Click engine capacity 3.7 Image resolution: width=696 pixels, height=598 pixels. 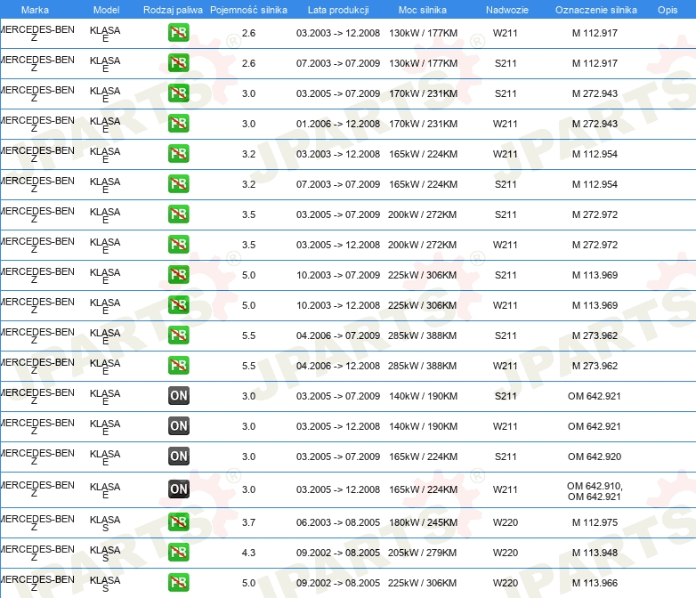click(248, 522)
